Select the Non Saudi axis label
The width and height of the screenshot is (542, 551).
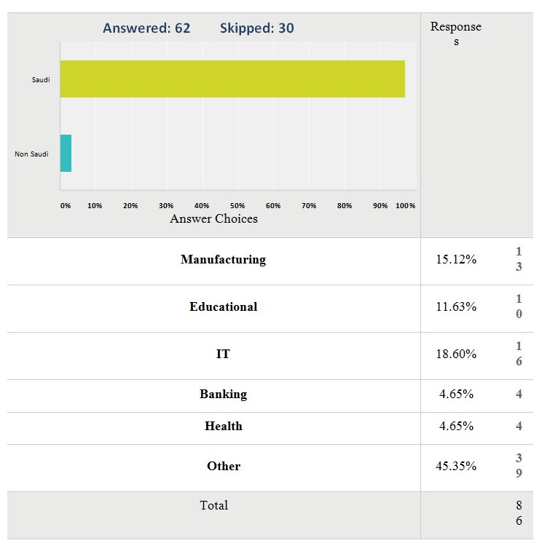click(x=31, y=154)
